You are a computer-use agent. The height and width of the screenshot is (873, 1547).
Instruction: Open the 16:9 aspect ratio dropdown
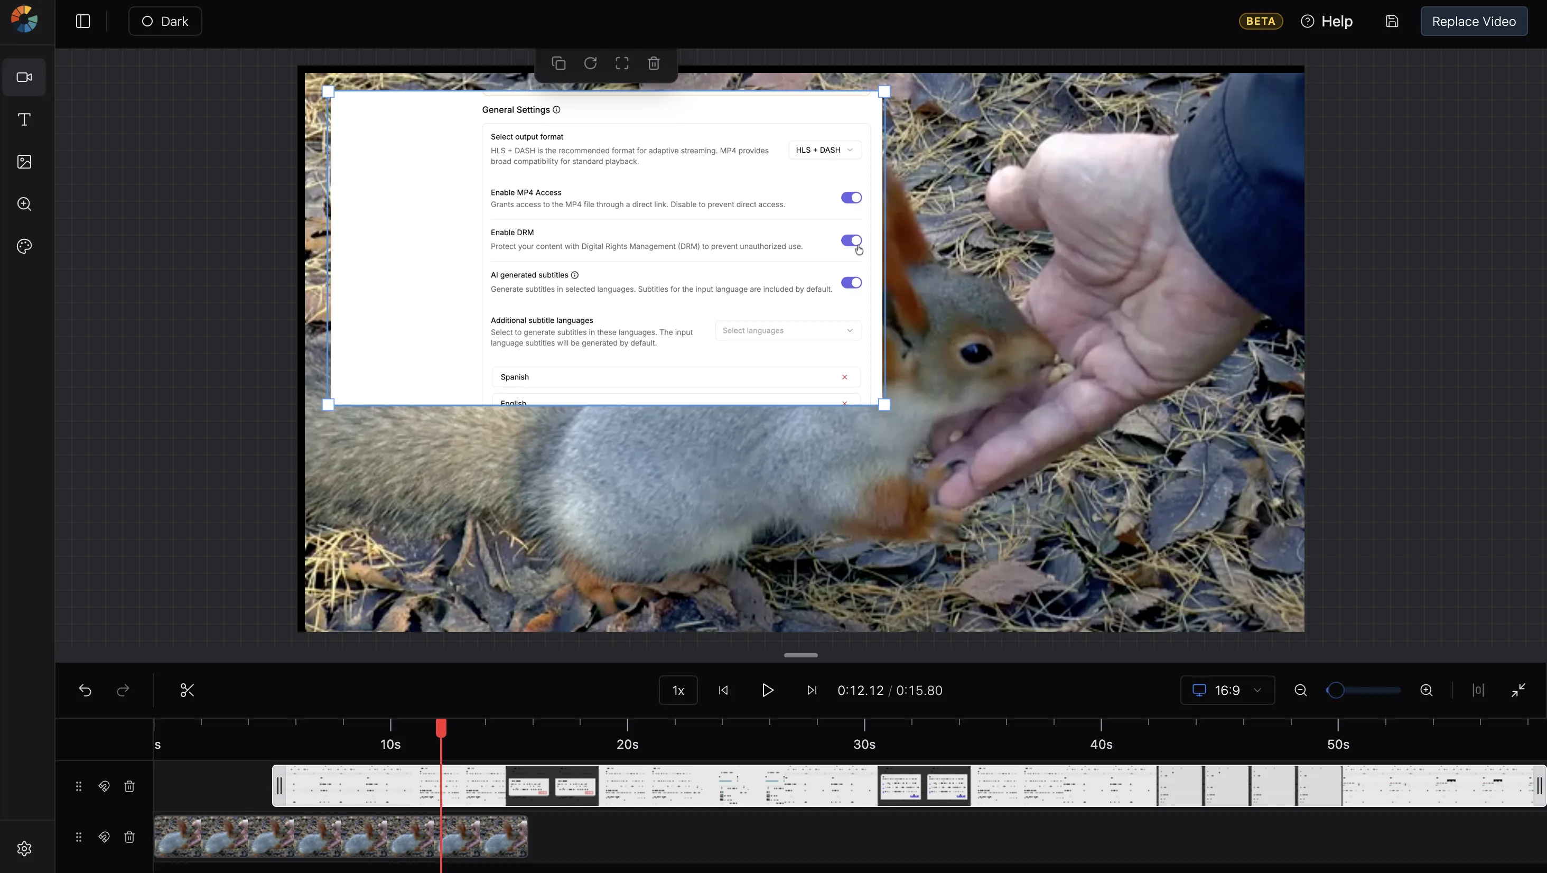pos(1227,690)
